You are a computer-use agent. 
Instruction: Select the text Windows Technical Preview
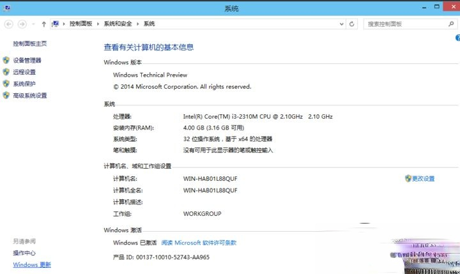[x=150, y=75]
